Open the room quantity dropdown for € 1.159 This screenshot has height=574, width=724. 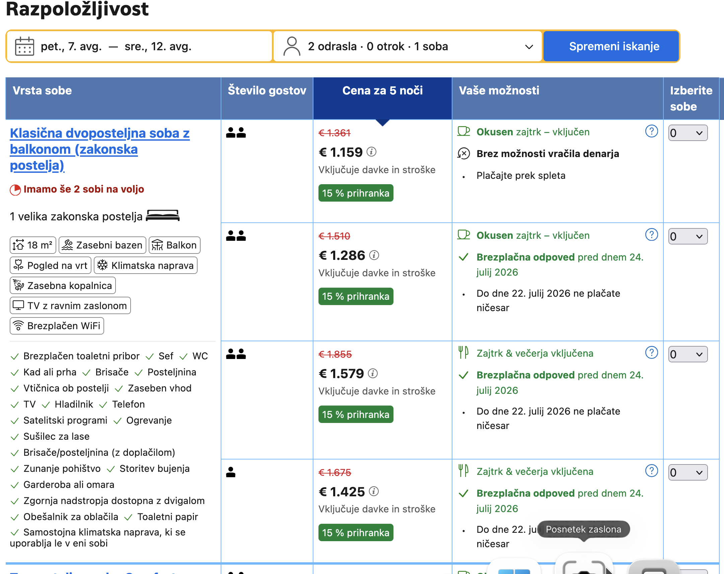point(688,133)
